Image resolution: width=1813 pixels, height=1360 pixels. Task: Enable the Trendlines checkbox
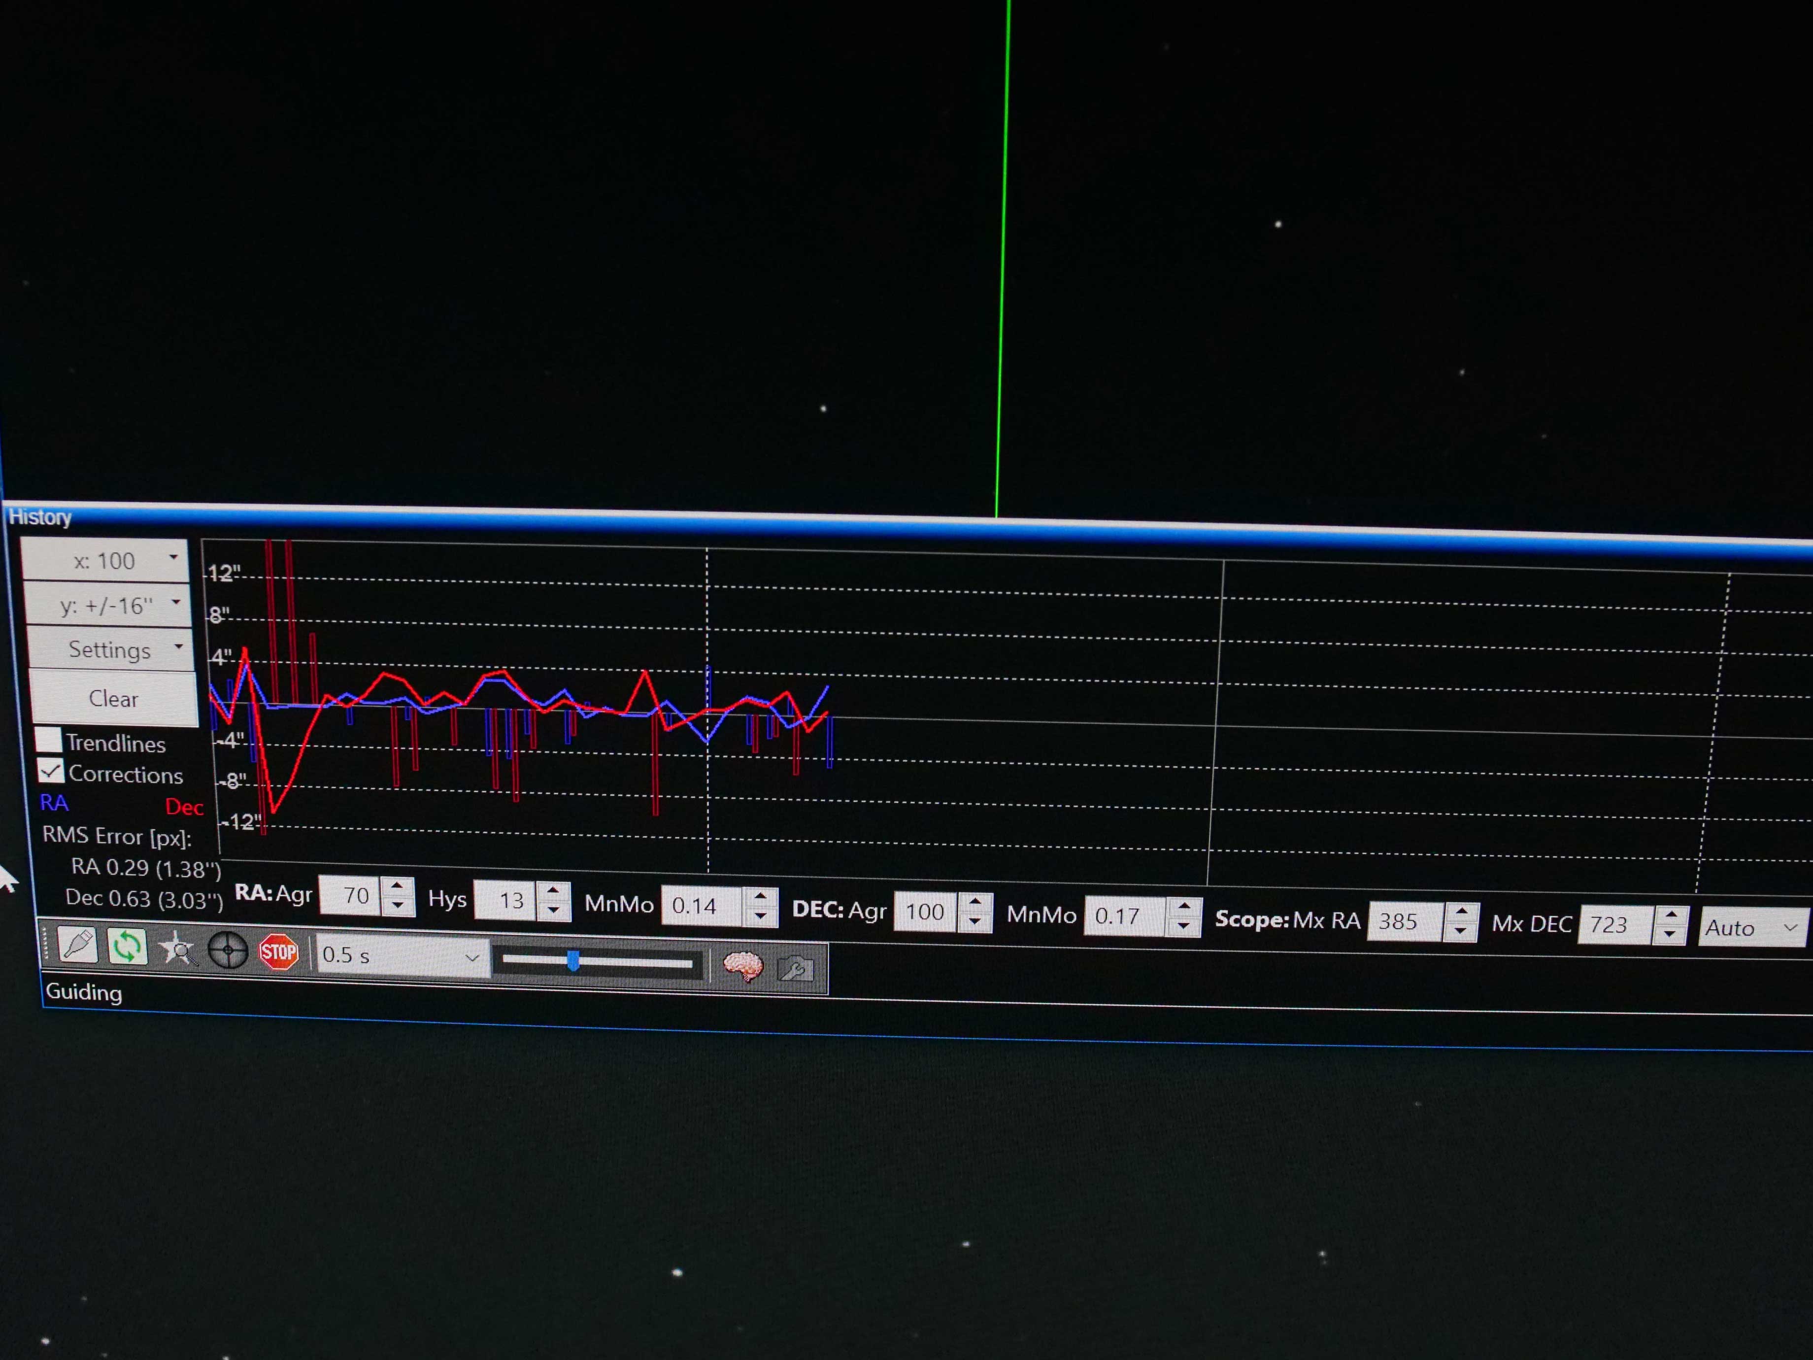pos(48,740)
